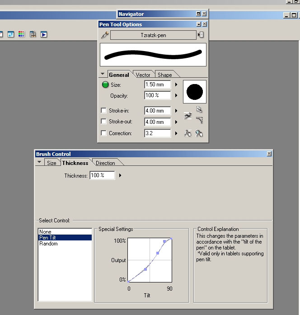Image resolution: width=300 pixels, height=315 pixels.
Task: Click the Tzratzk-pen tool preset button
Action: (x=153, y=35)
